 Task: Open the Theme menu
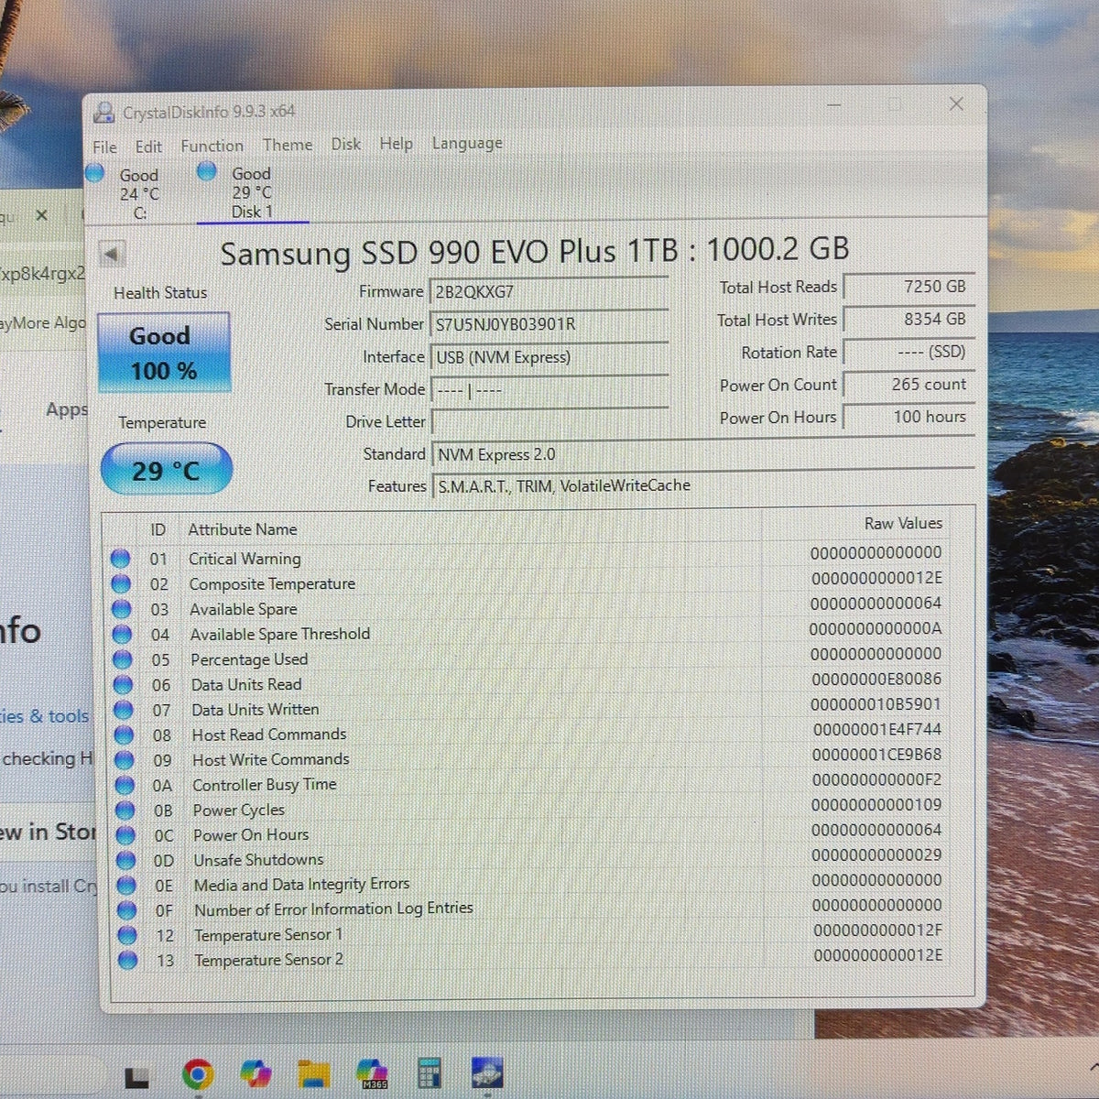tap(288, 145)
